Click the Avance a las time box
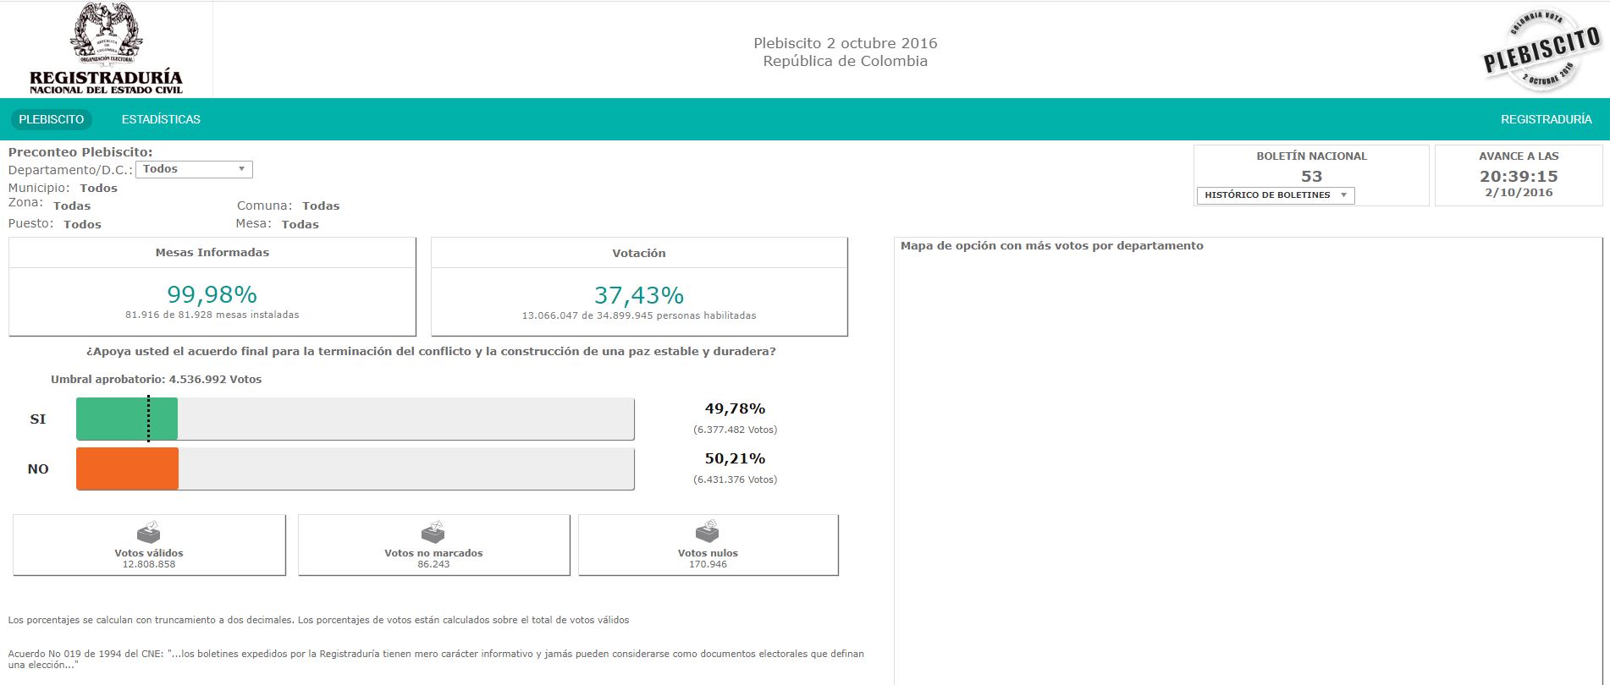 (x=1518, y=176)
